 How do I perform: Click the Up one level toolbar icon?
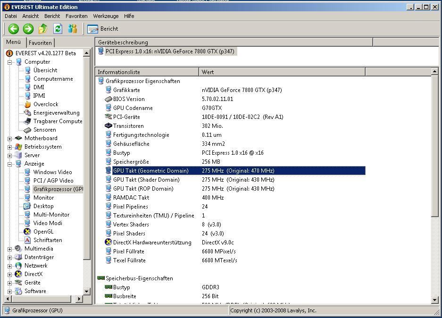(43, 28)
